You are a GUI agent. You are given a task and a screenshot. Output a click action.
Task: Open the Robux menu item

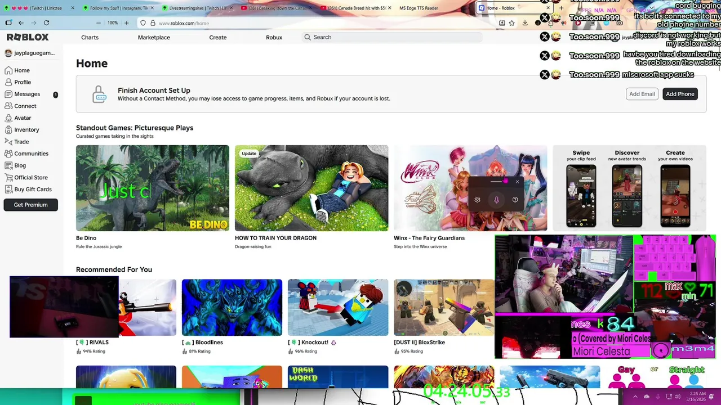[274, 37]
